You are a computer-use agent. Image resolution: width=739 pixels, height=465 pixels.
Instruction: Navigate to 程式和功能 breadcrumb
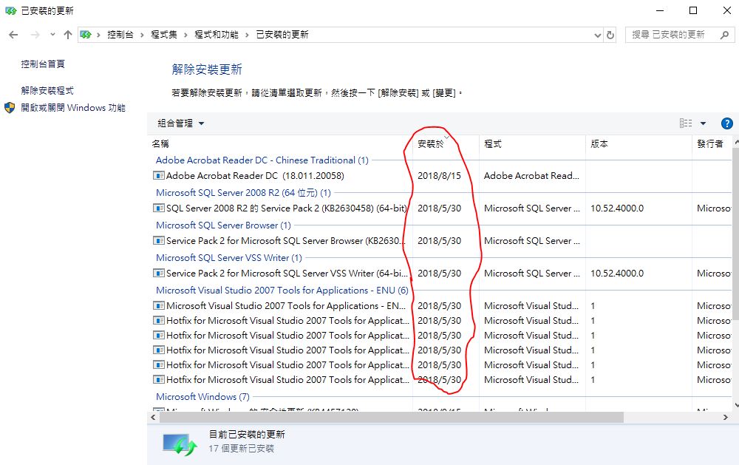coord(217,35)
